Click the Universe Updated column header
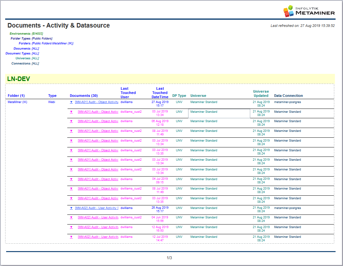Screen dimensions: 343x266 (261, 94)
